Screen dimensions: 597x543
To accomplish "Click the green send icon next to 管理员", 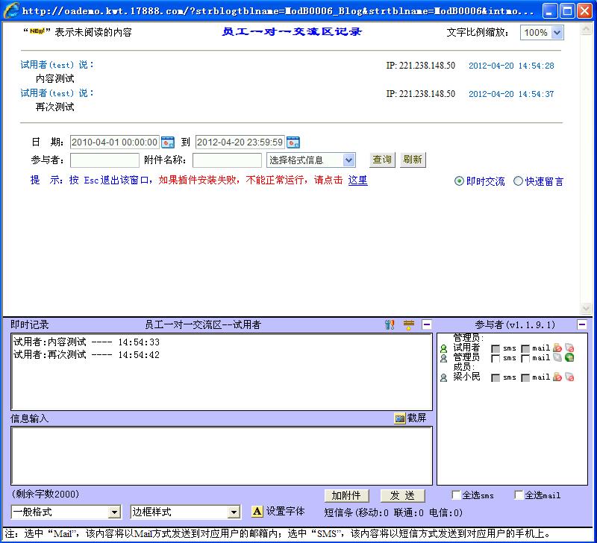I will pos(569,359).
